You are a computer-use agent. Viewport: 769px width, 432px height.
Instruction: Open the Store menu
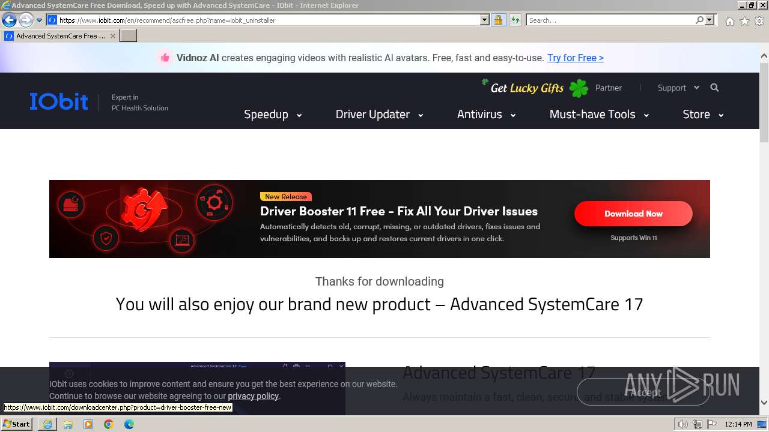coord(703,115)
